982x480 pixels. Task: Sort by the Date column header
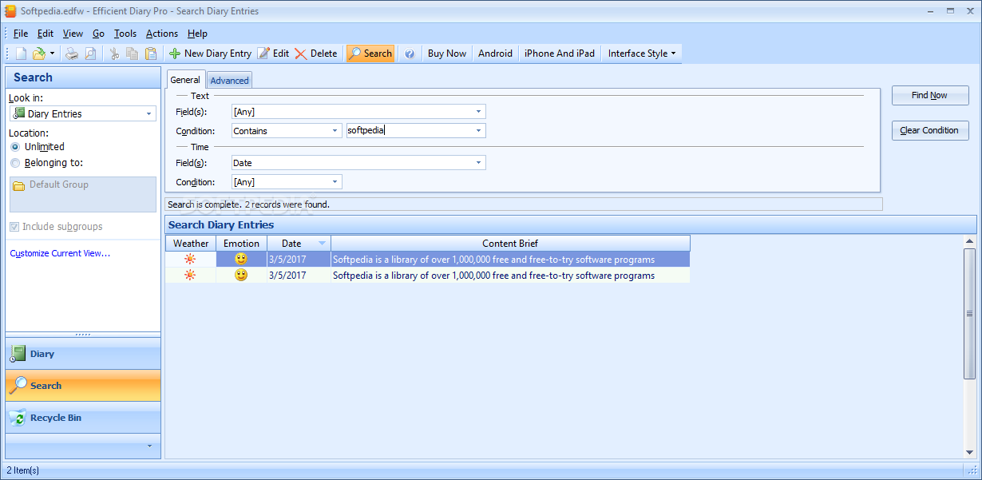point(299,244)
